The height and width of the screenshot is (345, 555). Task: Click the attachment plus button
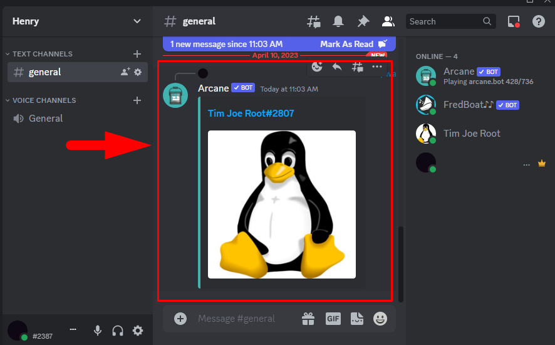click(180, 319)
